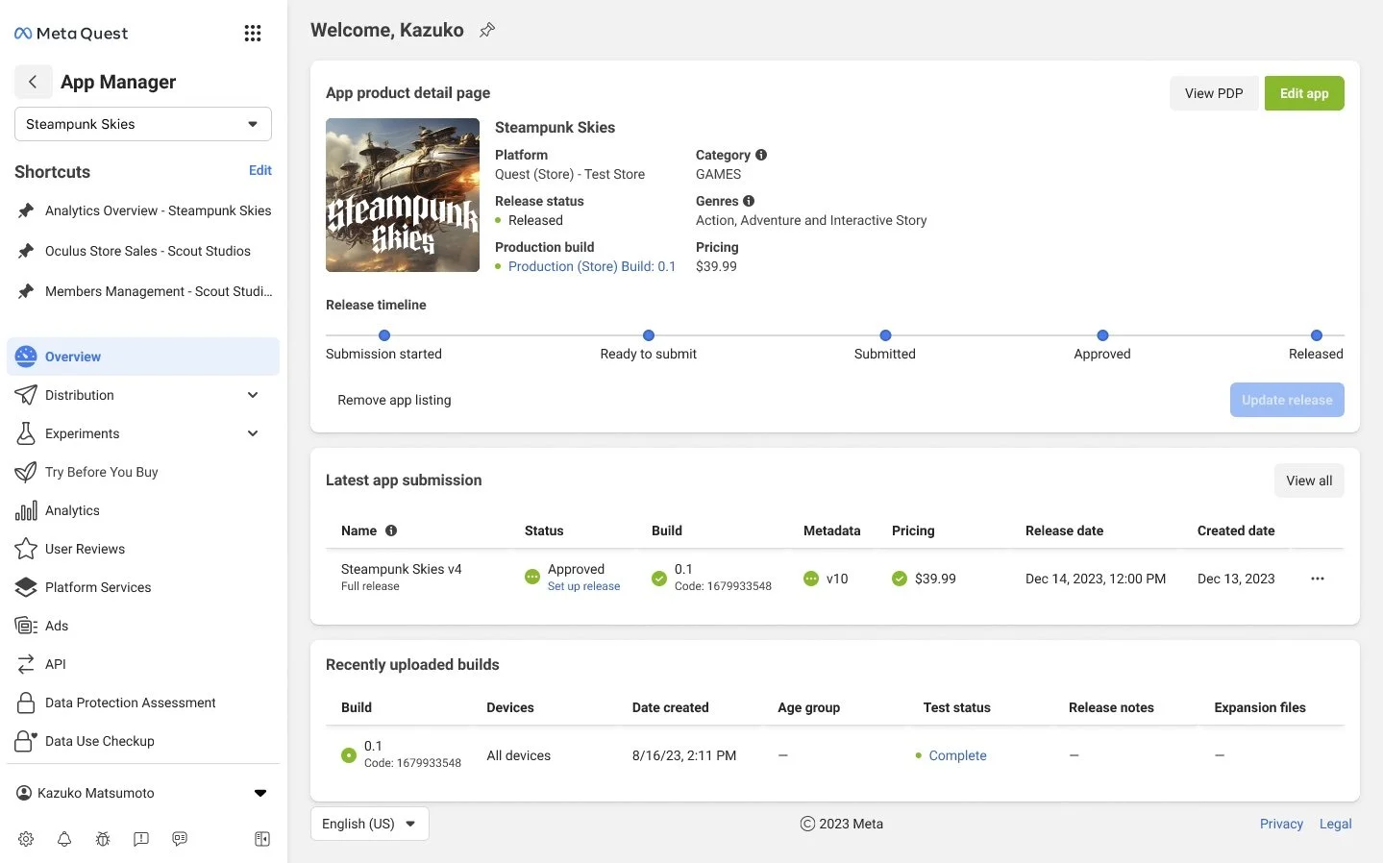The image size is (1383, 863).
Task: Click the Approved status icon in submission row
Action: (x=532, y=577)
